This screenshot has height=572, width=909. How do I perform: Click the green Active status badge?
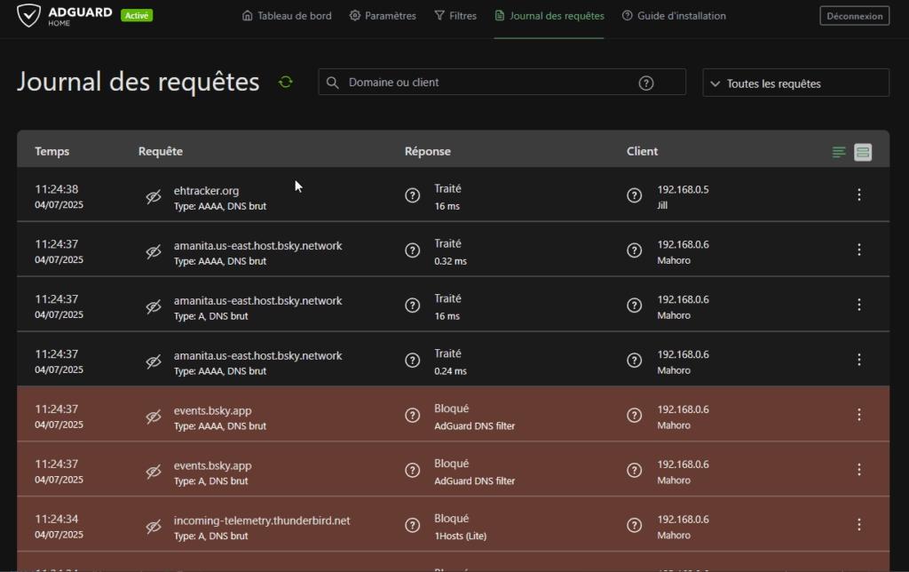(137, 16)
